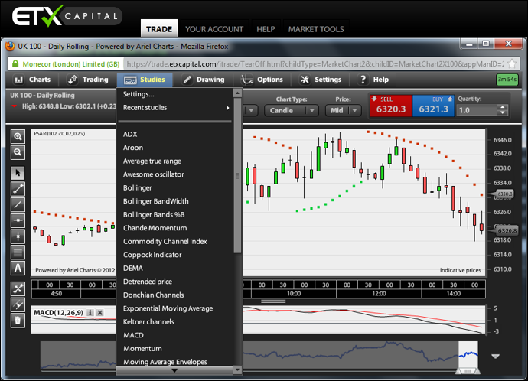Click the navigator range slider handle
This screenshot has height=381, width=528.
[468, 371]
